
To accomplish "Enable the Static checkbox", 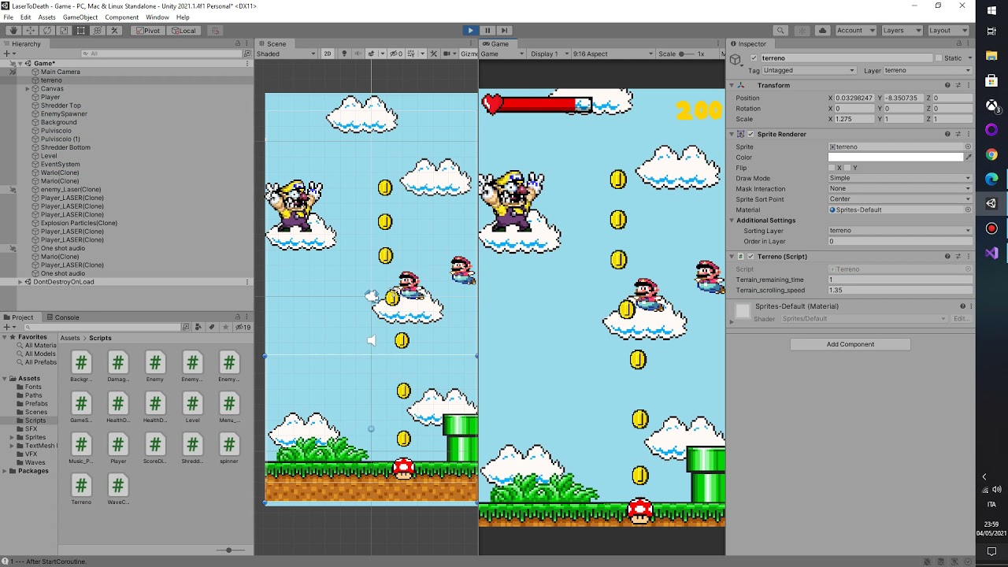I will click(938, 58).
